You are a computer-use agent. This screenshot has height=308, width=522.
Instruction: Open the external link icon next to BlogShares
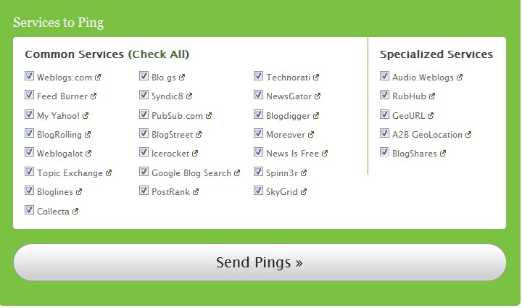point(443,154)
